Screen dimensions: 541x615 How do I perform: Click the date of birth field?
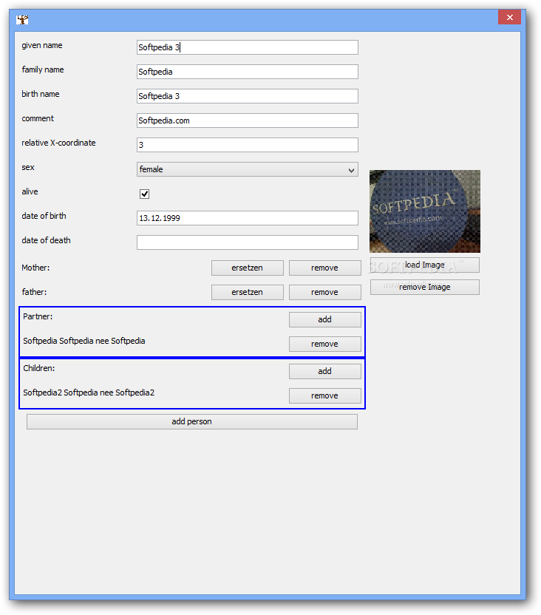pos(248,218)
